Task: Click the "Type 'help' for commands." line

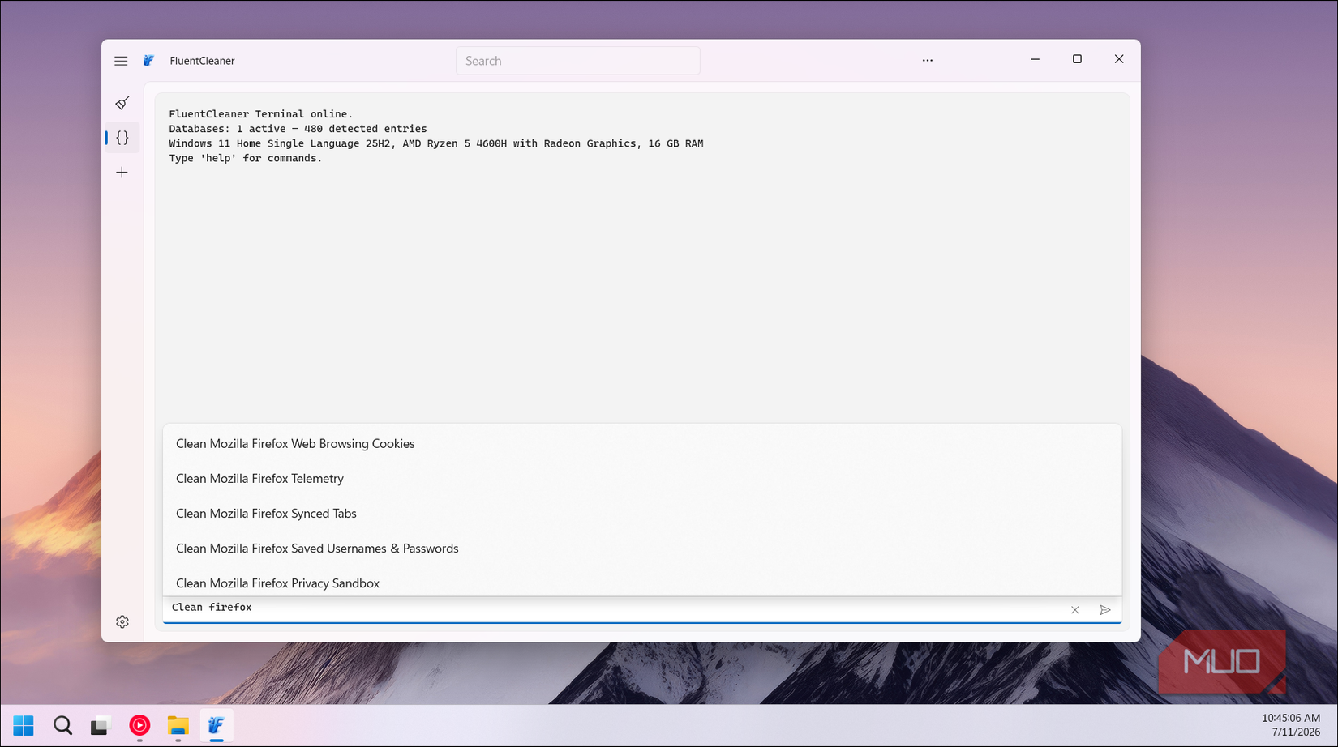Action: (x=246, y=158)
